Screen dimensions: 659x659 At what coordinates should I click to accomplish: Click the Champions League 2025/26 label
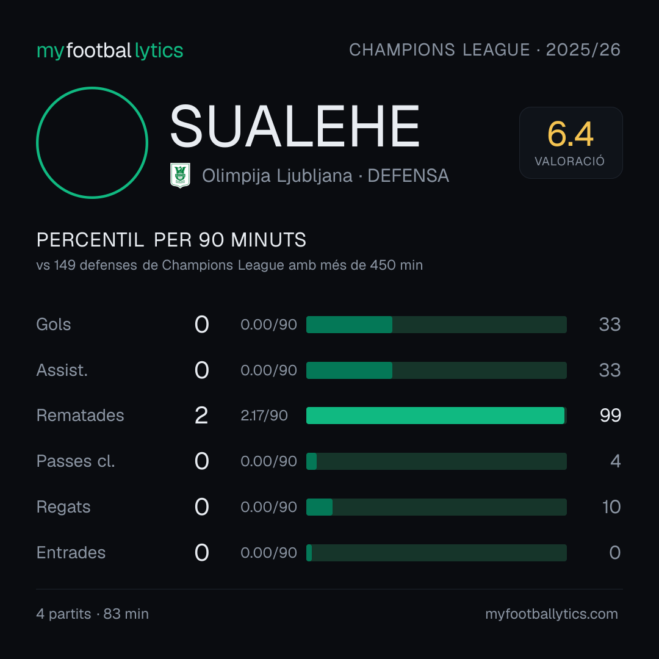pos(484,50)
